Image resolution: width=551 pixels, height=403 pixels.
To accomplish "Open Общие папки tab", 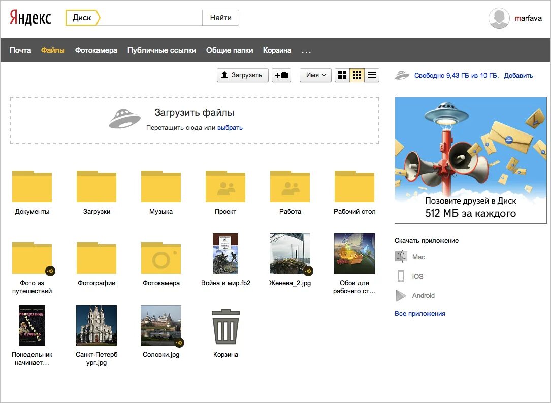I will [230, 50].
